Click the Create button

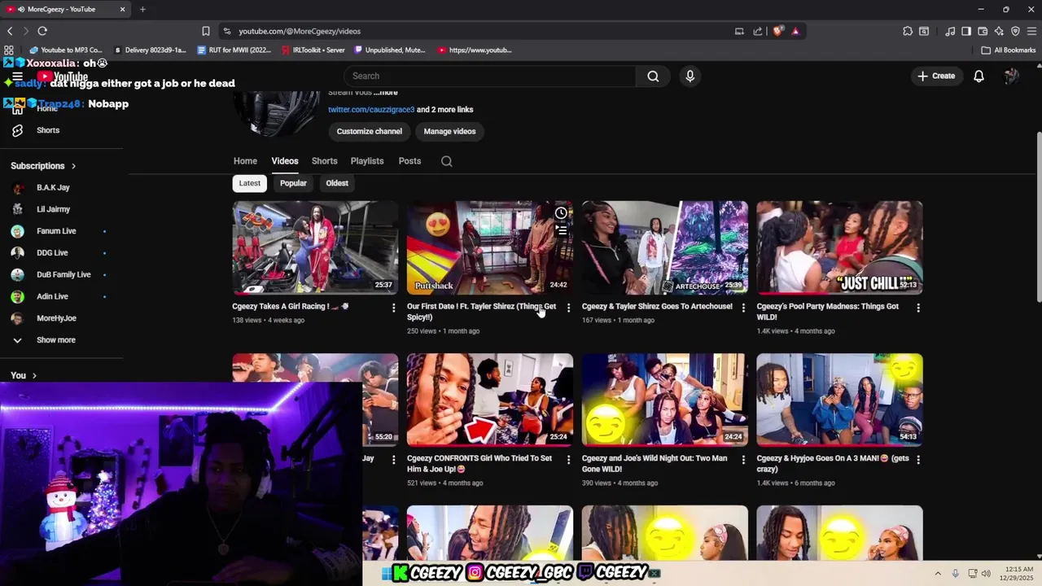click(x=935, y=76)
